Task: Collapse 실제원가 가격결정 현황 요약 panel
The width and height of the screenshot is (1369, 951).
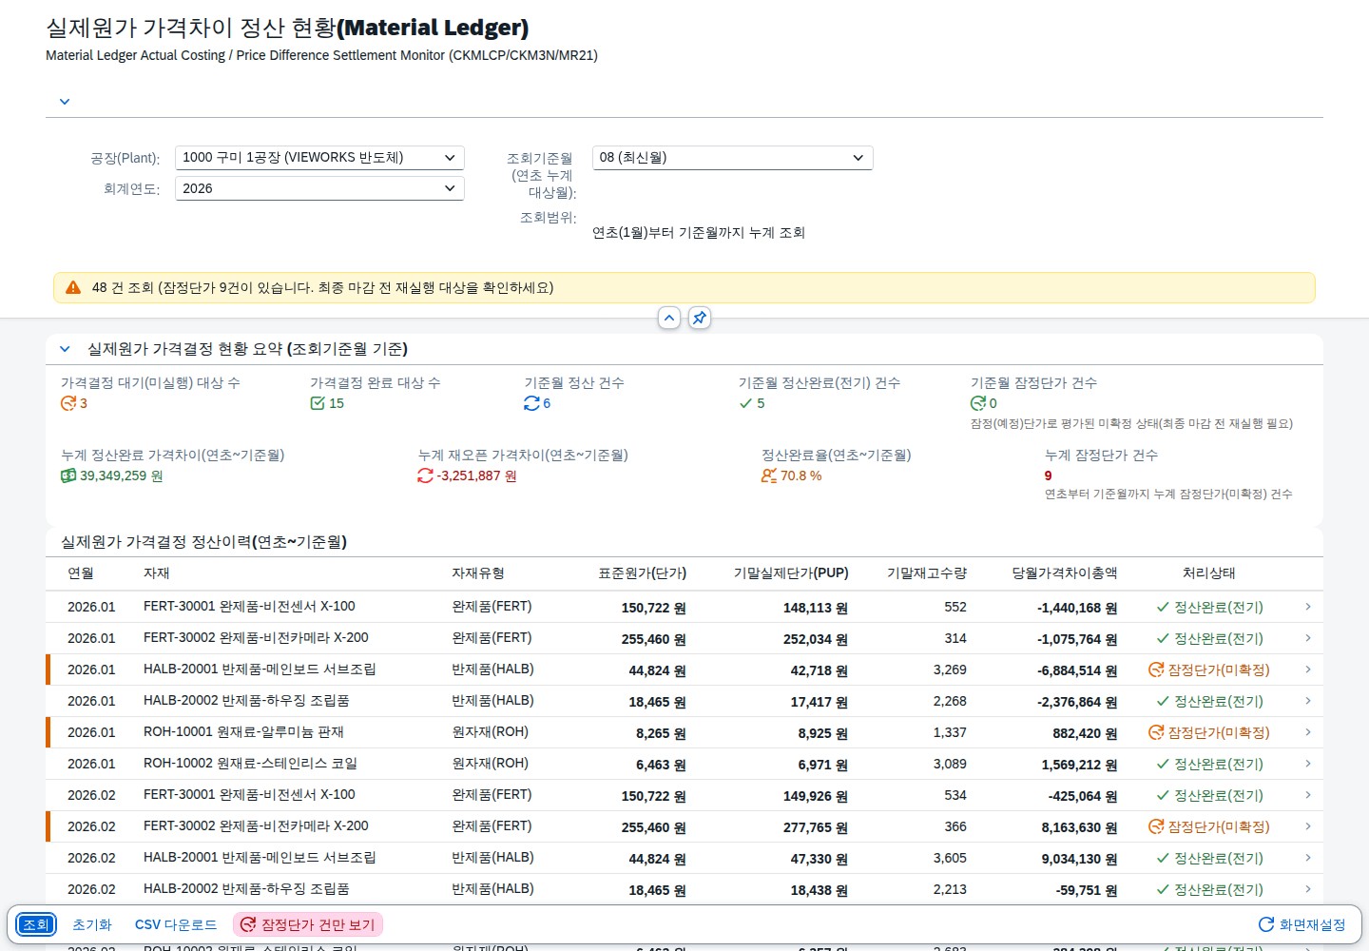Action: coord(65,349)
